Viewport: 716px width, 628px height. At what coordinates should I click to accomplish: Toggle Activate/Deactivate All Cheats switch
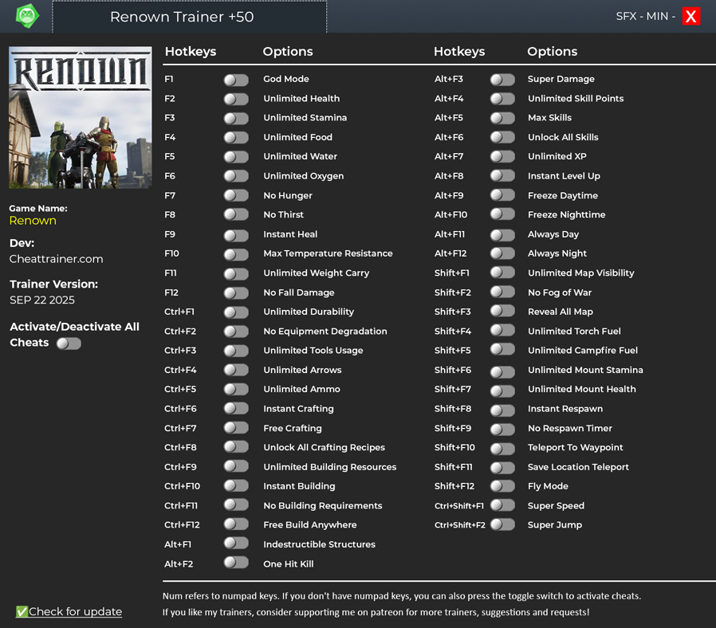point(69,343)
